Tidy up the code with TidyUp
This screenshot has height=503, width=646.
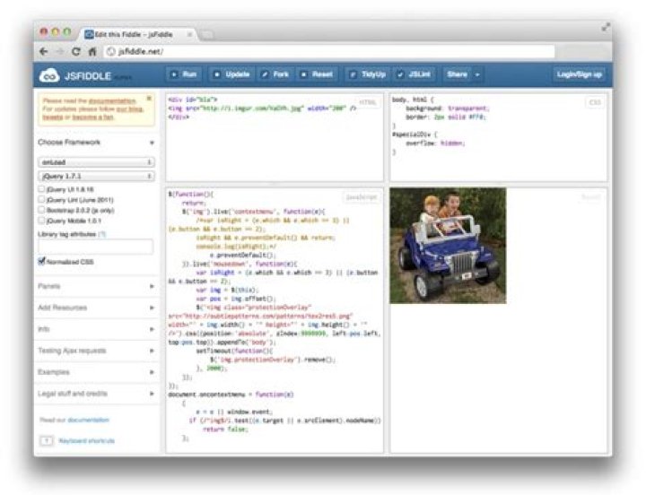coord(368,74)
